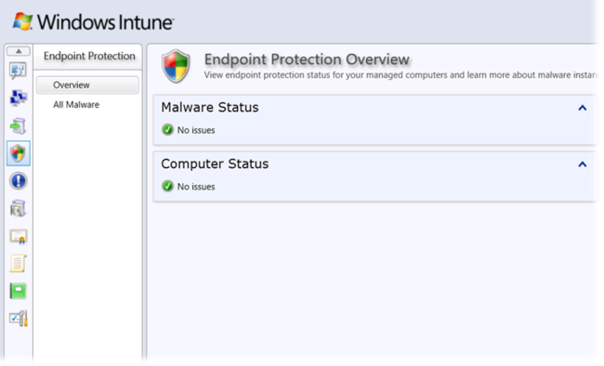Click the Malware Status heading
Screen dimensions: 604x366
[210, 108]
